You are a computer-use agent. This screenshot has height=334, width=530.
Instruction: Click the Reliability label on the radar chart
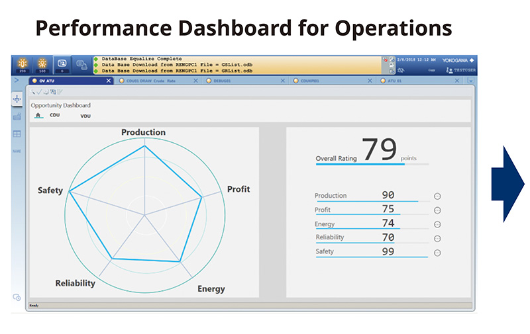[x=75, y=283]
